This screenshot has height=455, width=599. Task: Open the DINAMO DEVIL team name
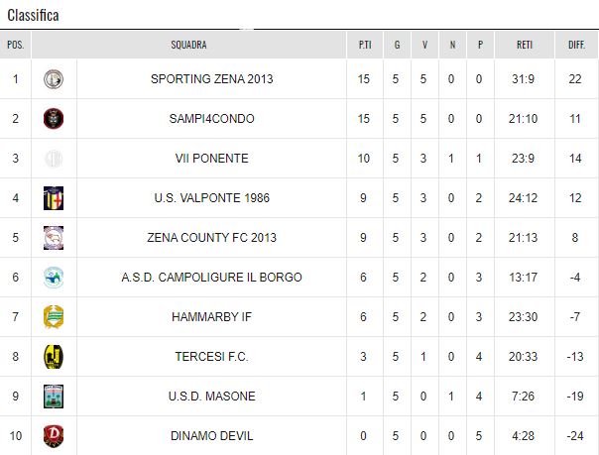(211, 436)
